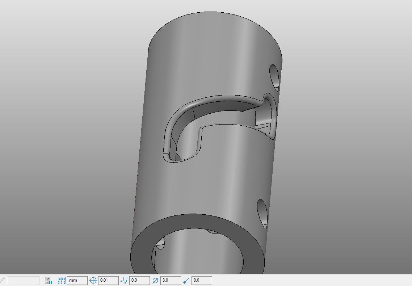Edit the diameter field containing 8.0
The width and height of the screenshot is (412, 286).
click(x=170, y=280)
